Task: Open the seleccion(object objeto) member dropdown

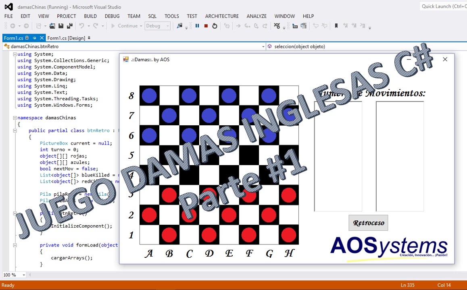Action: pyautogui.click(x=367, y=46)
